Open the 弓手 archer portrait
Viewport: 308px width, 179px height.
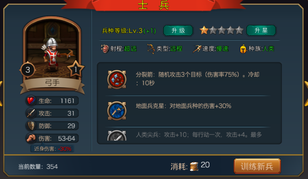(x=52, y=53)
